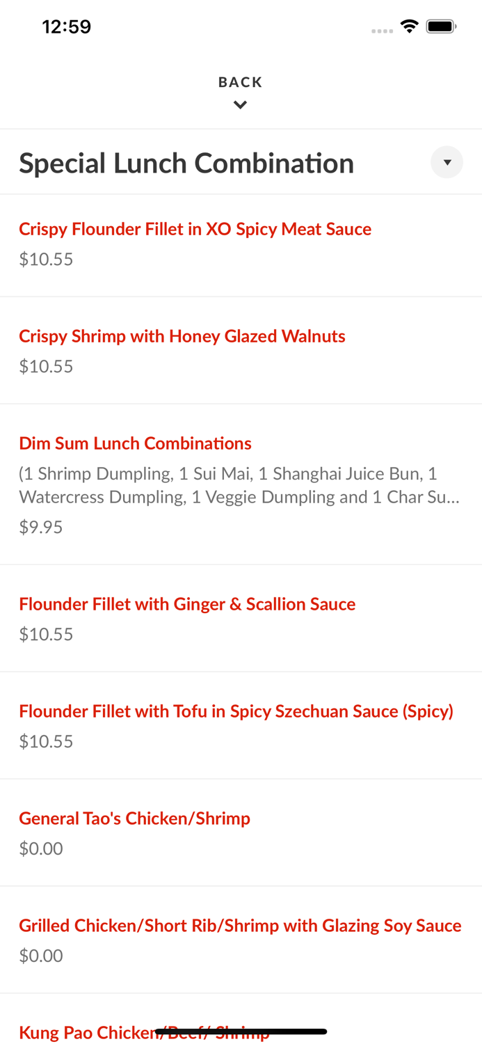
Task: Open Grilled Chicken/Short Rib/Shrimp with Glazing Soy Sauce
Action: point(240,925)
